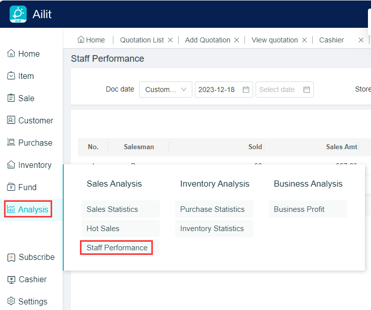371x310 pixels.
Task: Switch to the View quotation tab
Action: [274, 40]
